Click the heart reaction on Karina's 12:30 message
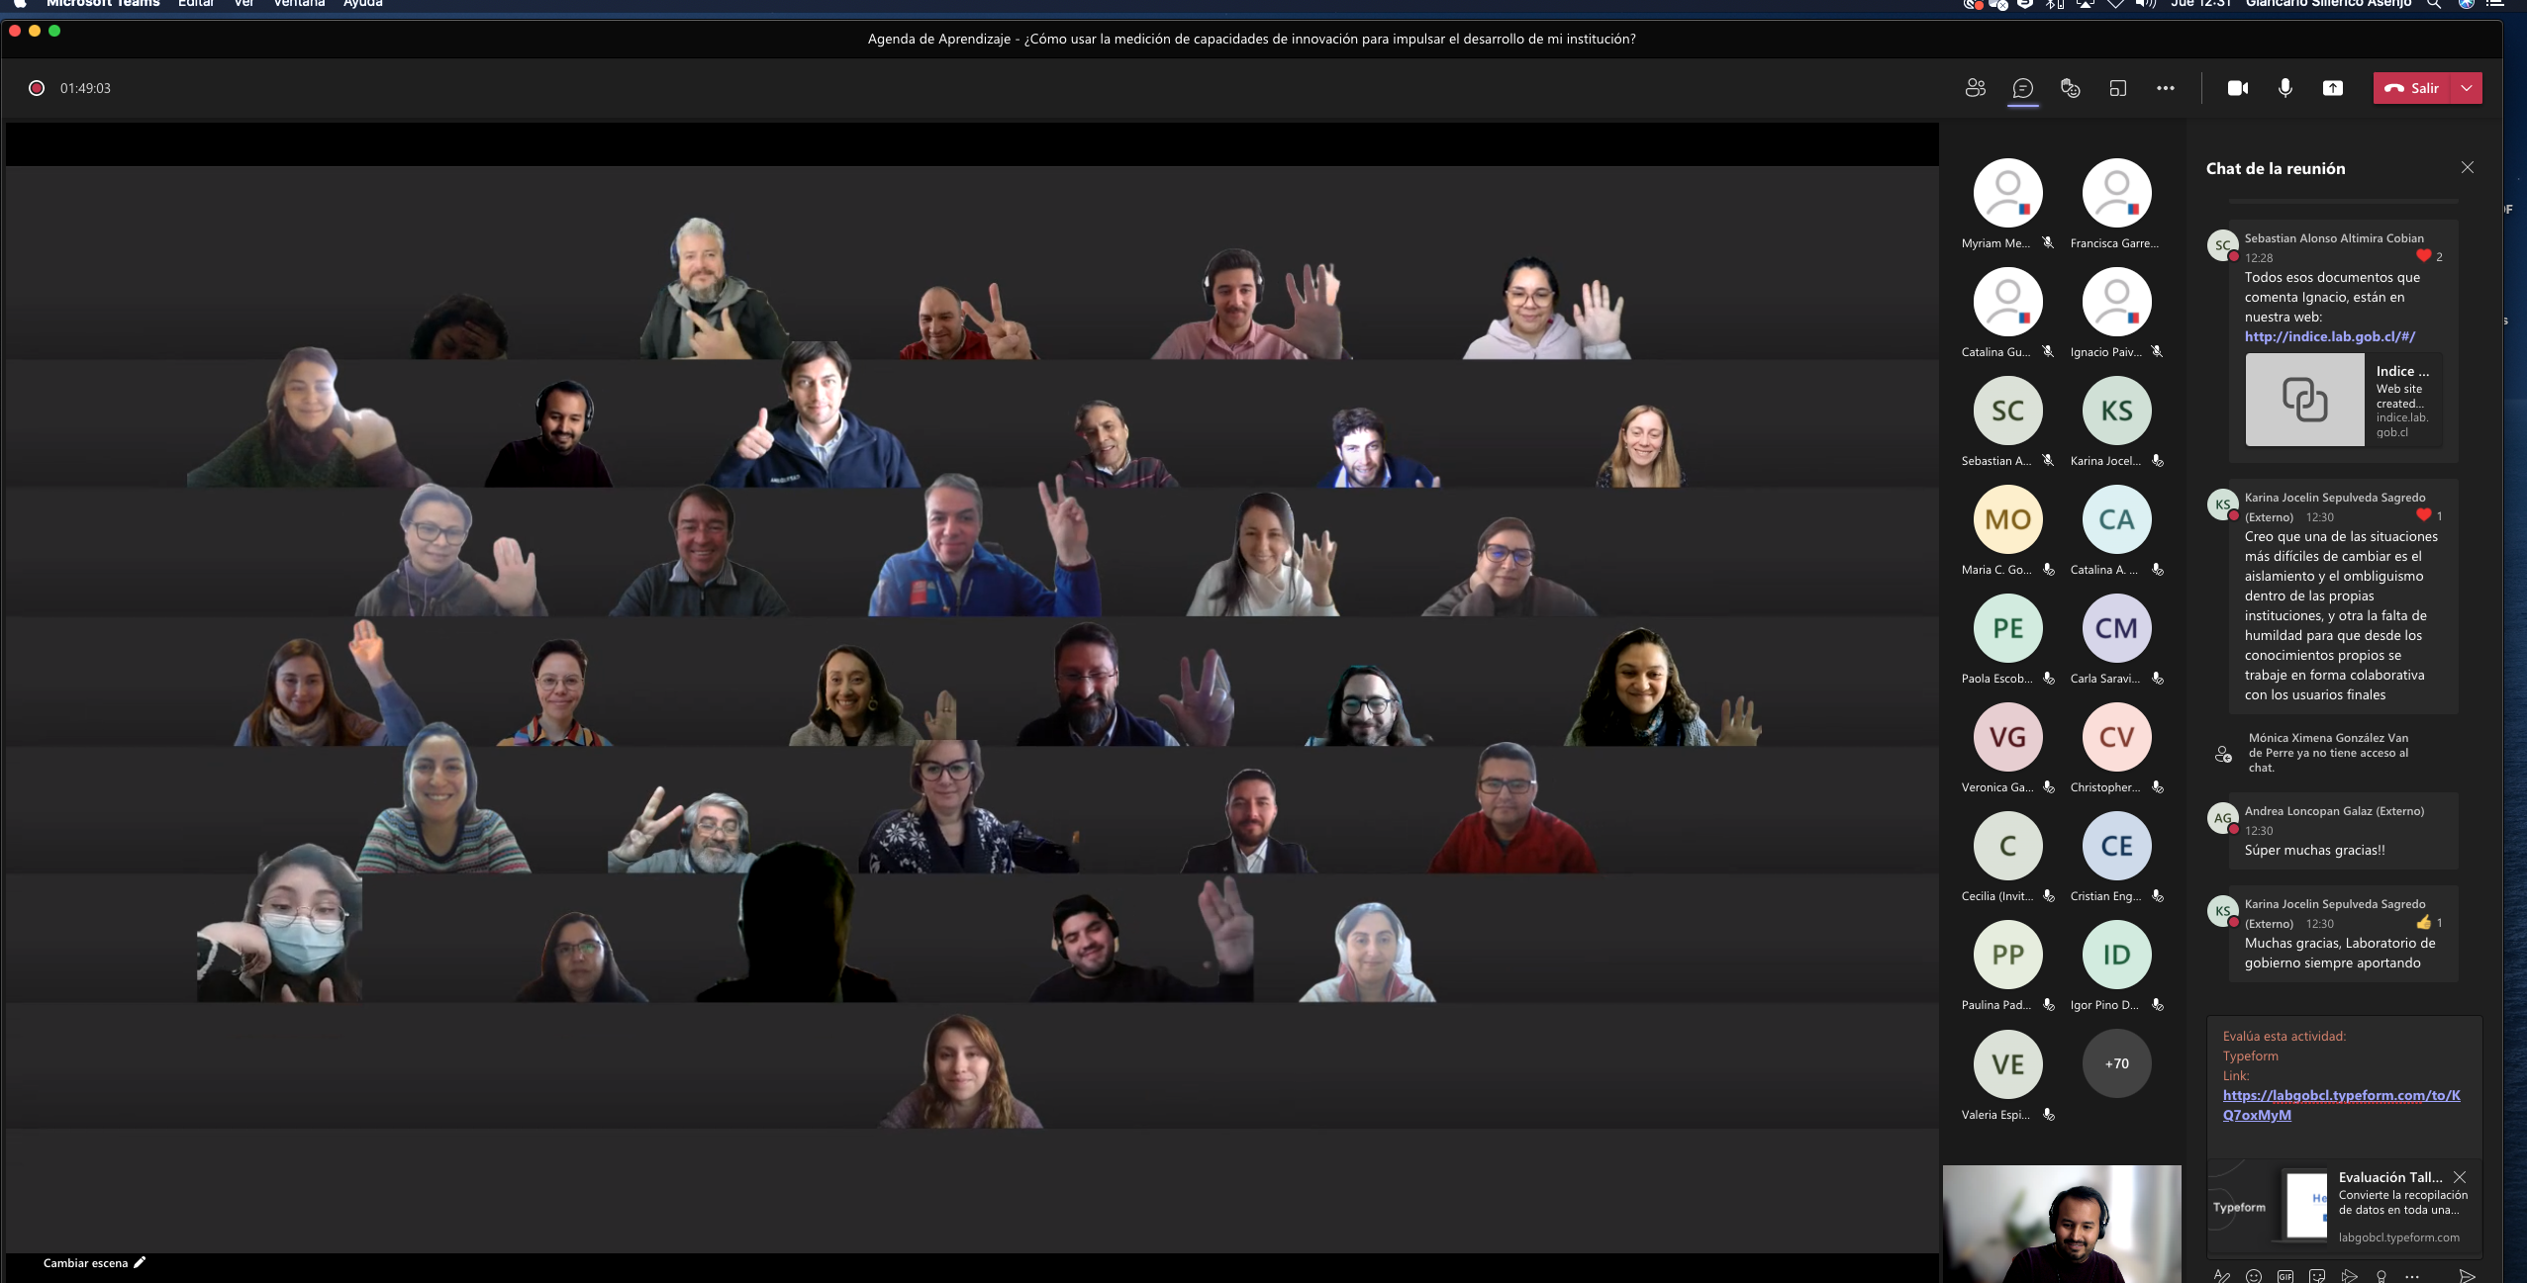The height and width of the screenshot is (1283, 2527). click(2423, 514)
